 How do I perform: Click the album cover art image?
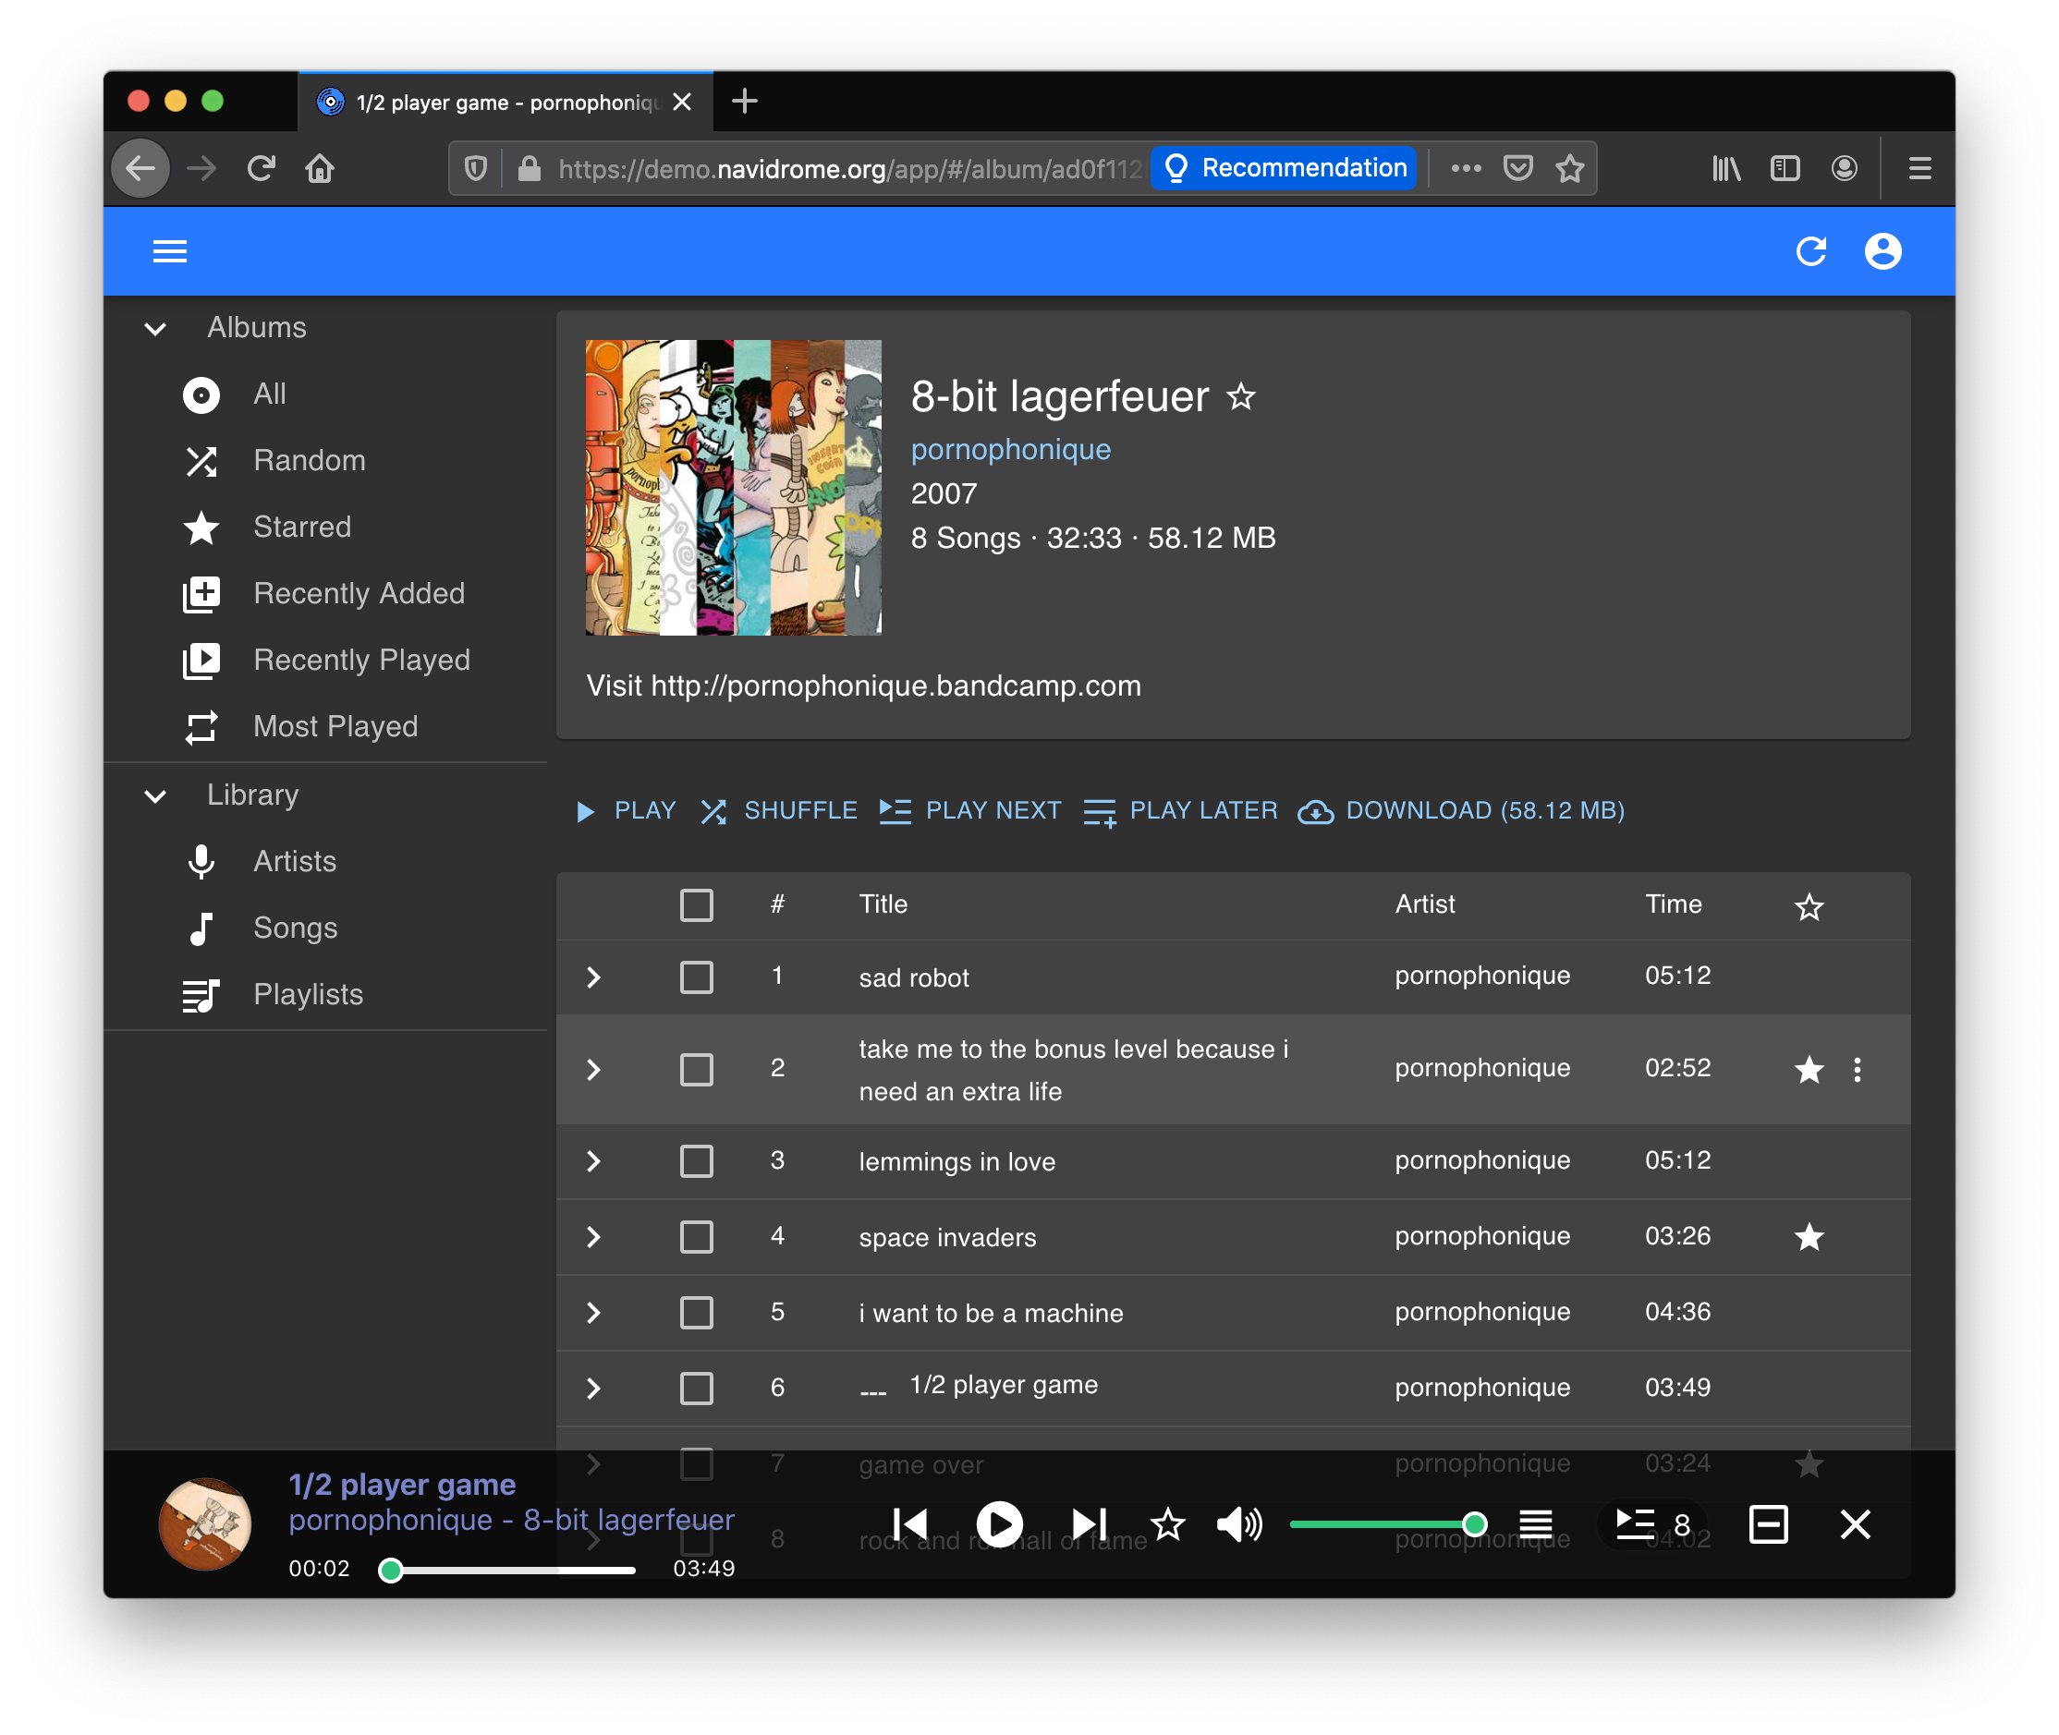(x=733, y=488)
